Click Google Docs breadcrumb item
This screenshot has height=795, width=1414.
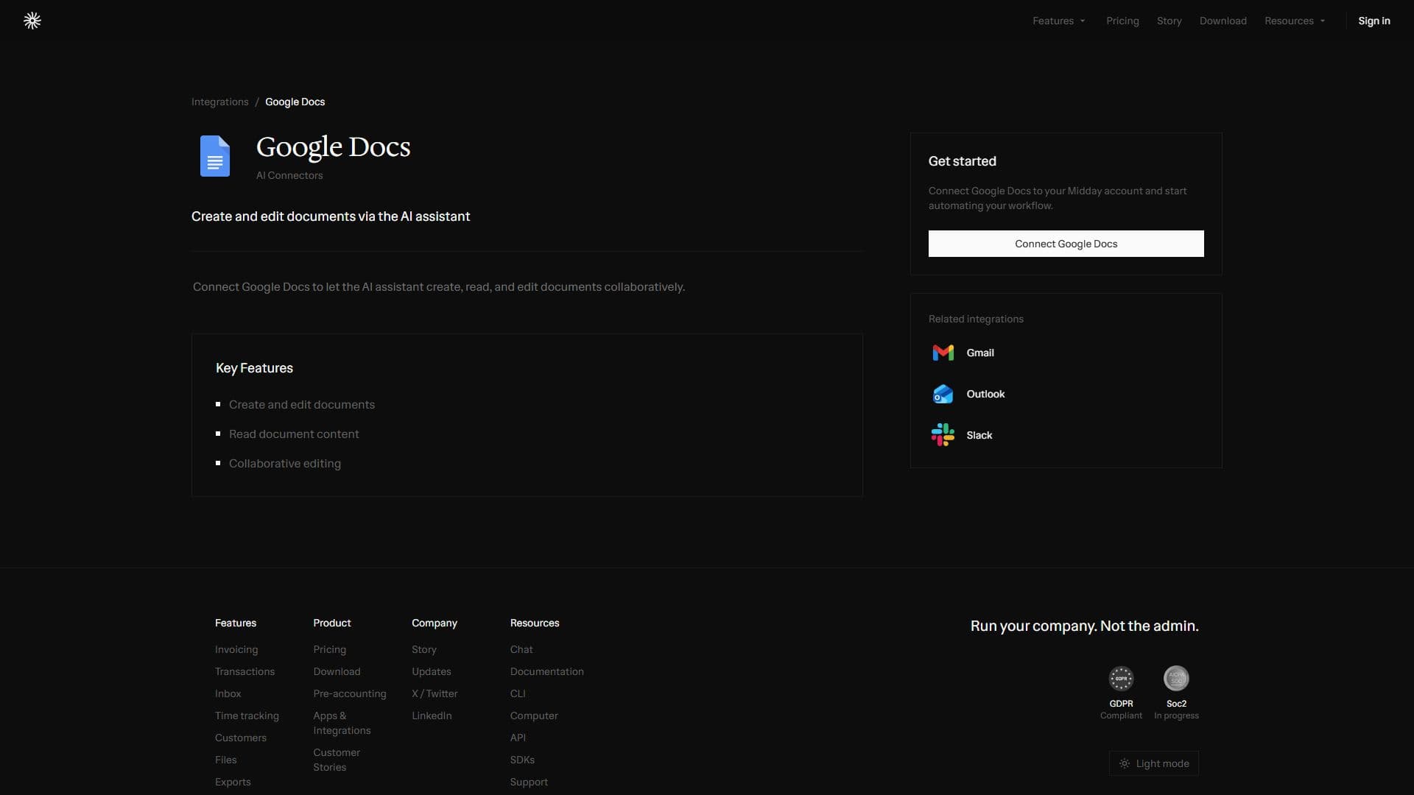(x=295, y=102)
